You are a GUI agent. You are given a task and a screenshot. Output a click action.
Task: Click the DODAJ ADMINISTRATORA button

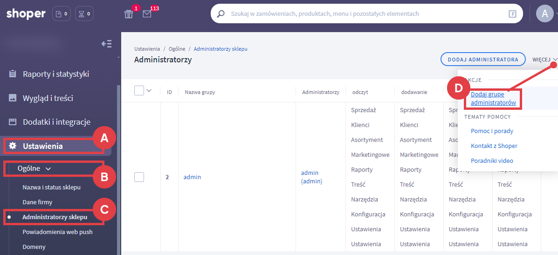483,60
